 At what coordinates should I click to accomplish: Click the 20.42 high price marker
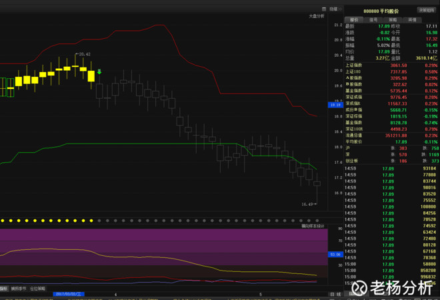83,54
